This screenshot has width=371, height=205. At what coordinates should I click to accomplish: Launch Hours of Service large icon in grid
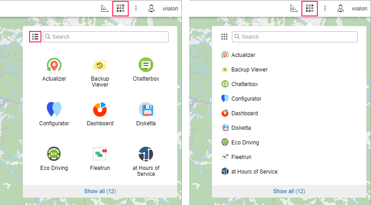click(146, 154)
